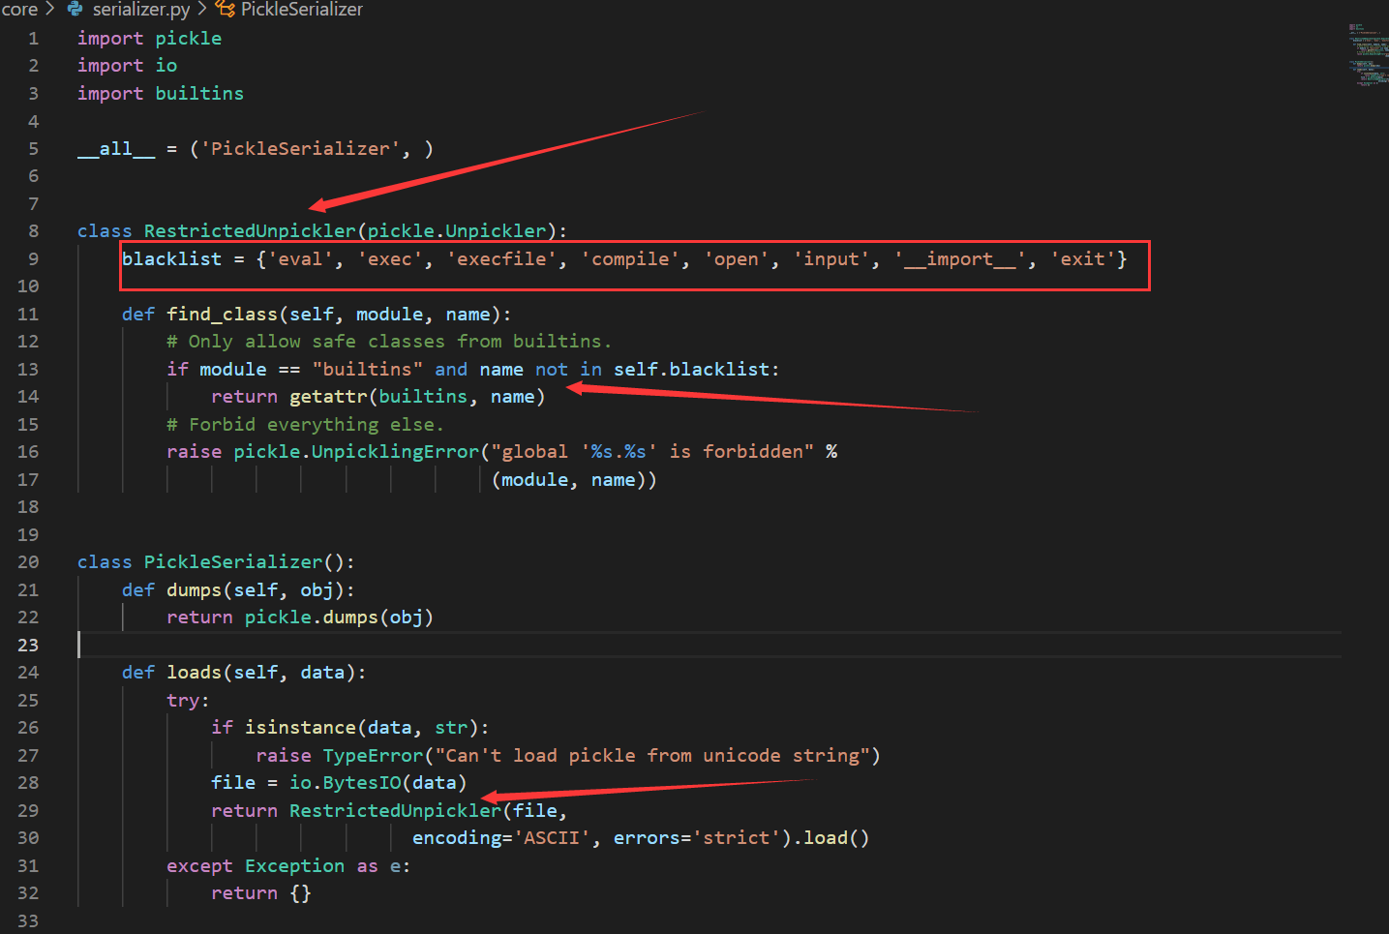Click the PickleSerializer class name on line 20

(x=233, y=562)
